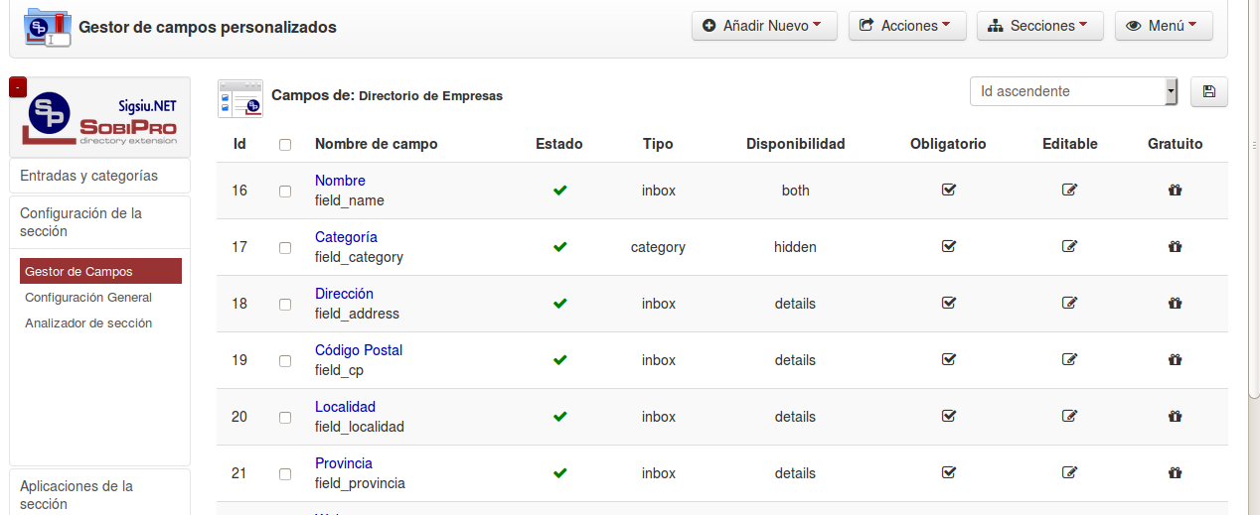Open Analizador de sección in sidebar
1260x515 pixels.
click(x=88, y=322)
